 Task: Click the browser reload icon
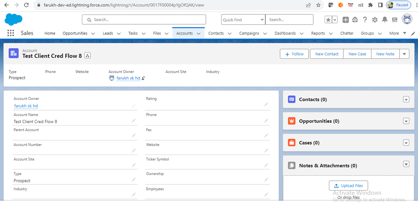tap(26, 5)
